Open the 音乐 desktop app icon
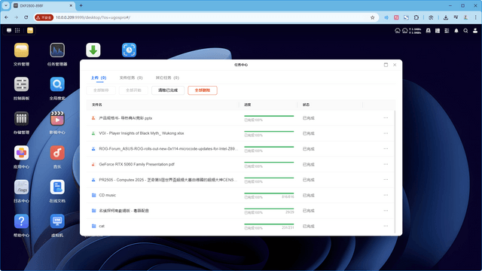The image size is (482, 271). pos(57,153)
